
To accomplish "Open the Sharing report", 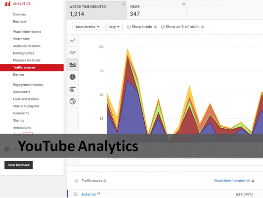I will [x=19, y=120].
